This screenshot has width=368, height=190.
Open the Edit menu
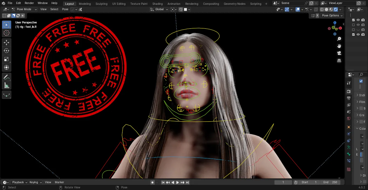pos(18,3)
